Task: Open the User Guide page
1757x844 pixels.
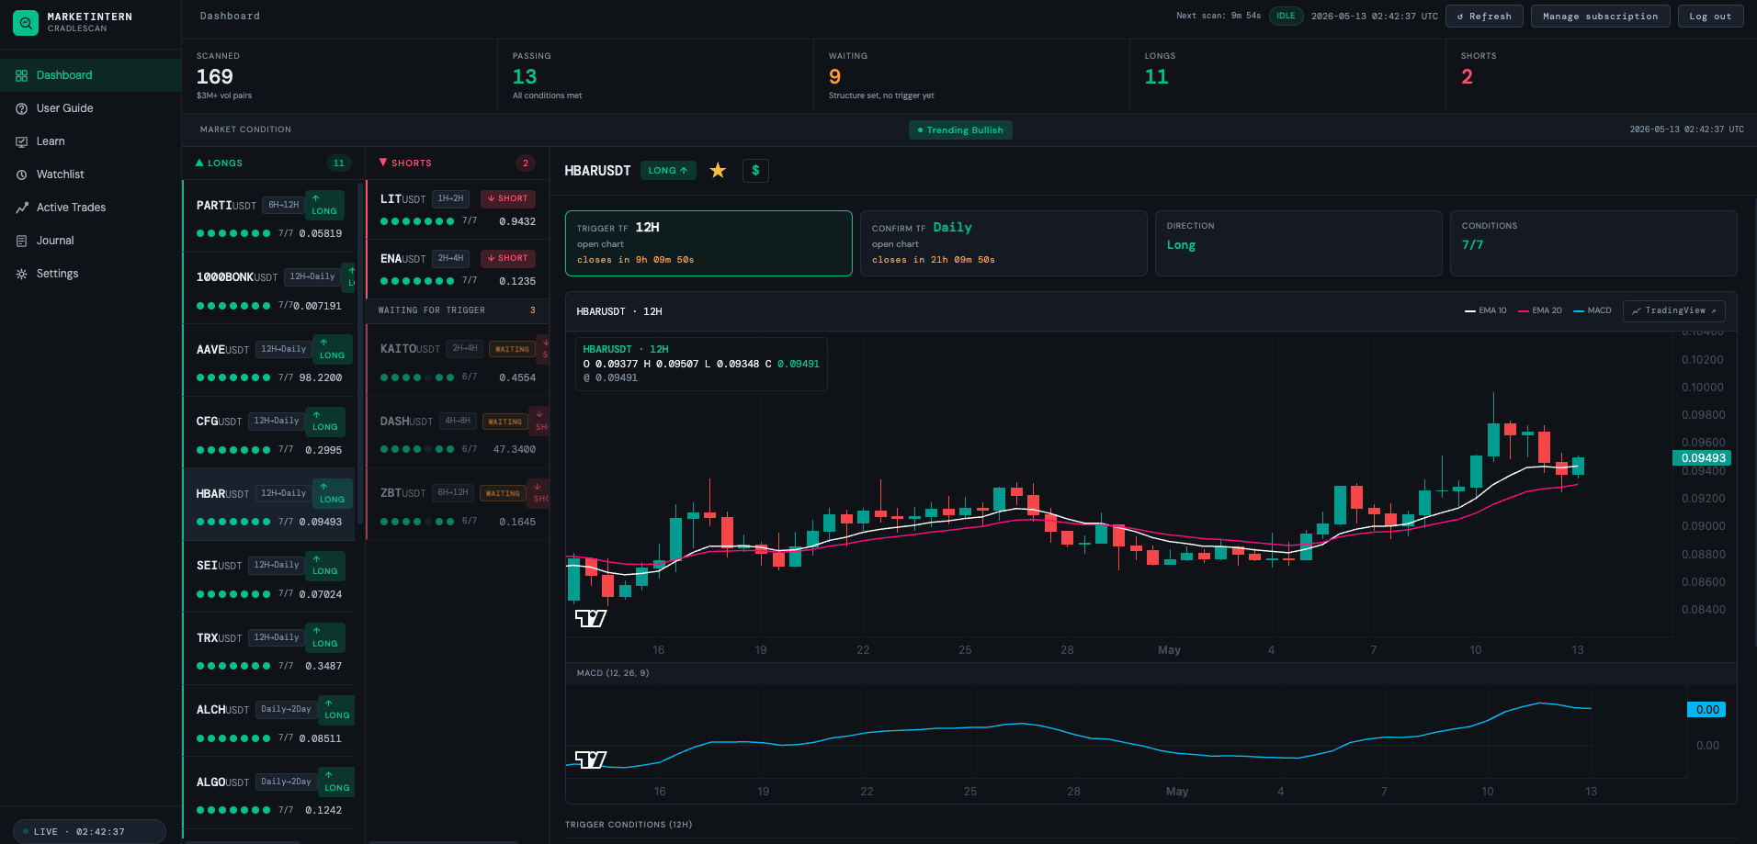Action: coord(90,108)
